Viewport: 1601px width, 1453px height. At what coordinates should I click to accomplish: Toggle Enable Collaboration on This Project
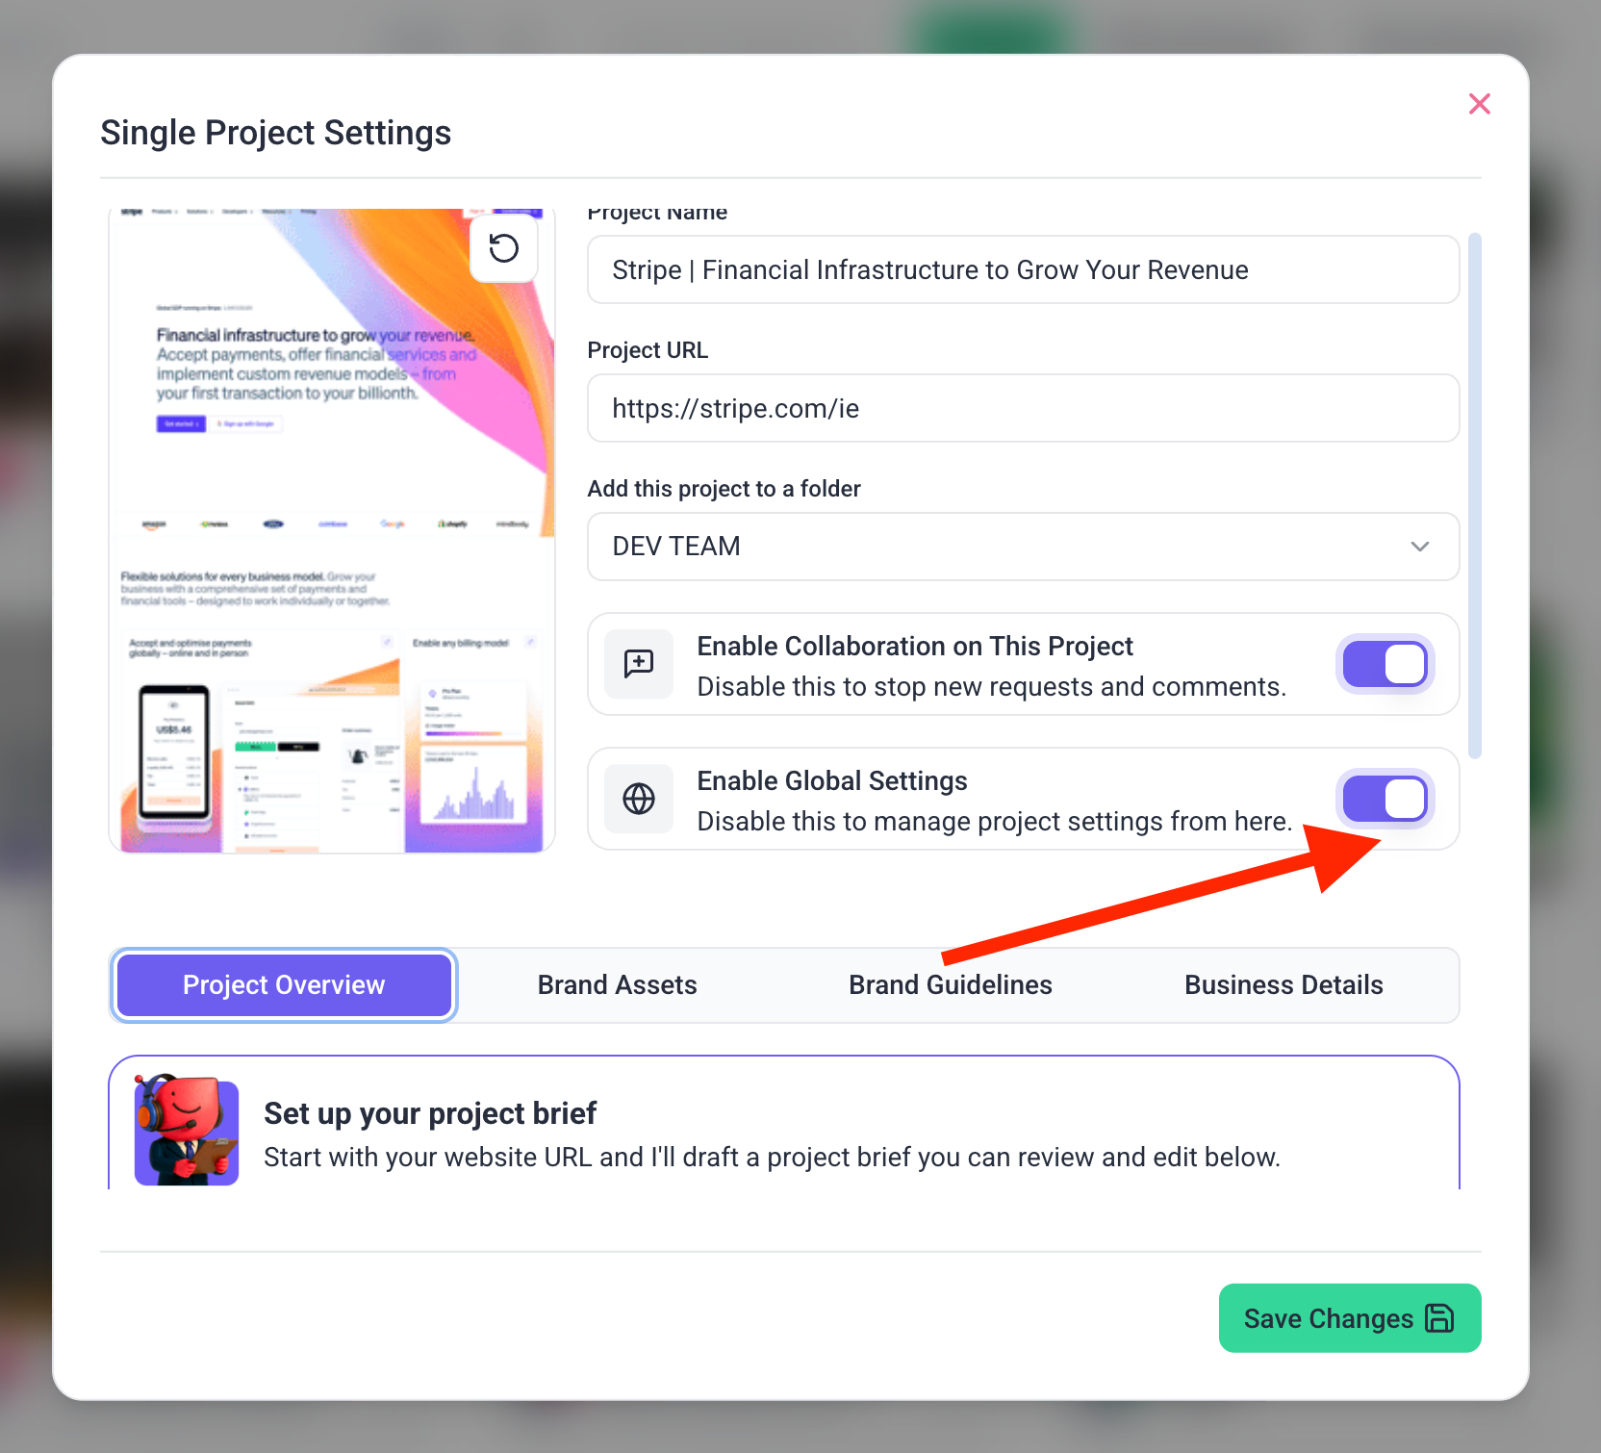pyautogui.click(x=1385, y=664)
